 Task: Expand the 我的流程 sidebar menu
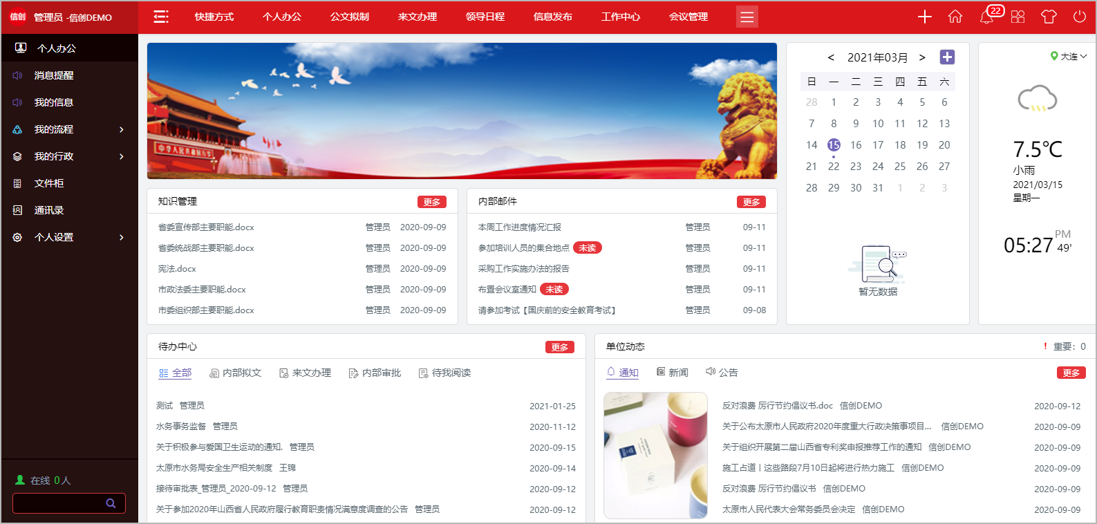click(69, 129)
